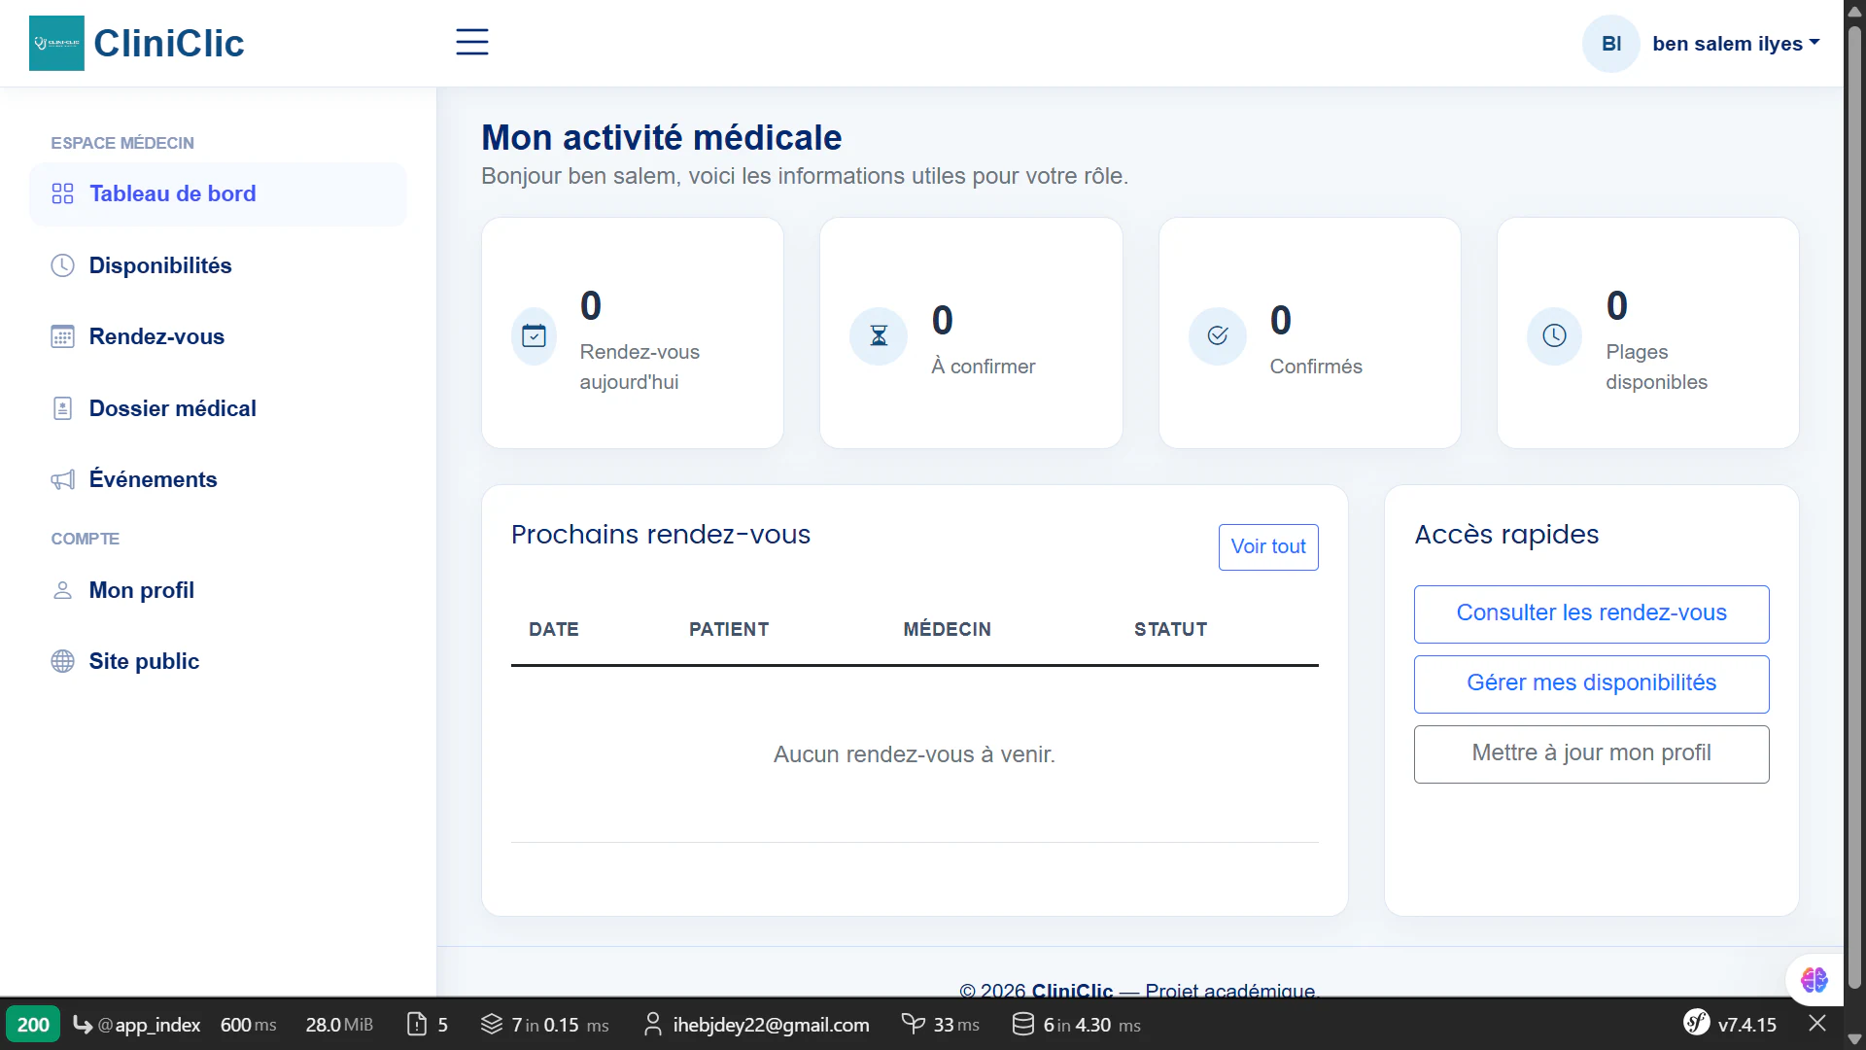Click the Symfony logo icon in debug toolbar

[x=1697, y=1023]
